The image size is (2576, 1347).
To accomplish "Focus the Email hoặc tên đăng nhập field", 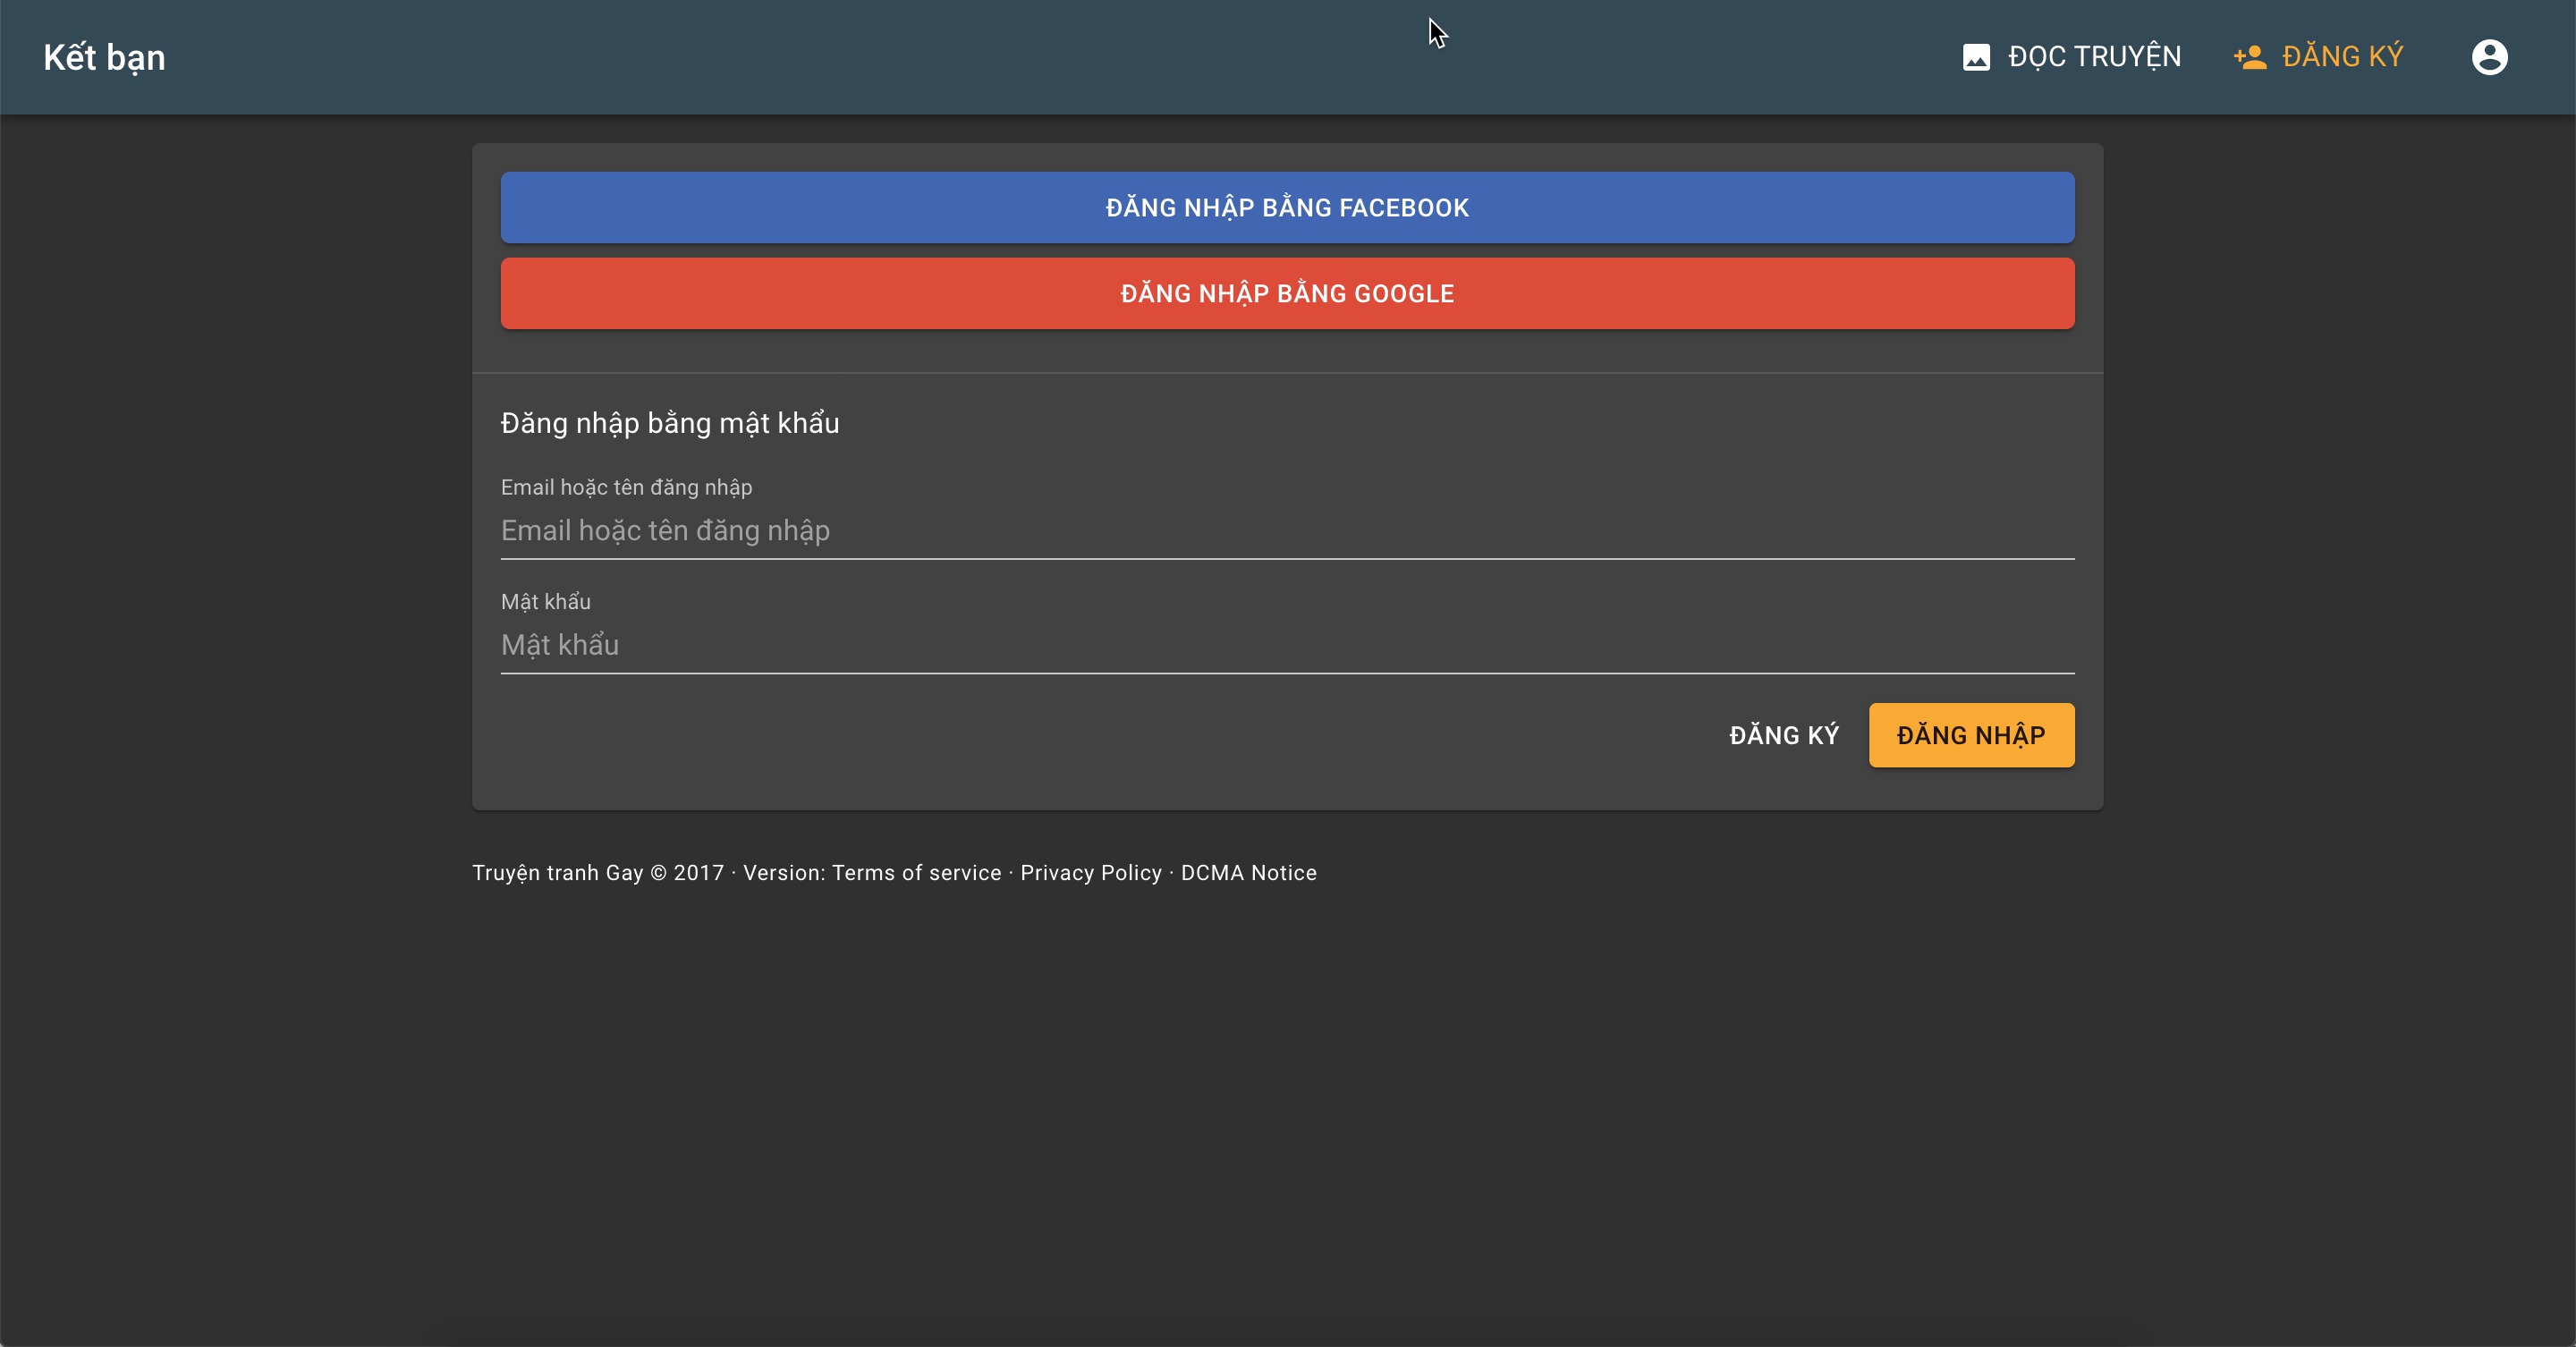I will [1286, 531].
